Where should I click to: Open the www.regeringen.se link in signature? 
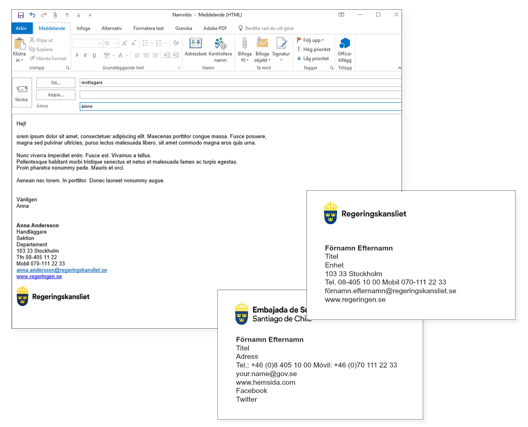coord(39,276)
